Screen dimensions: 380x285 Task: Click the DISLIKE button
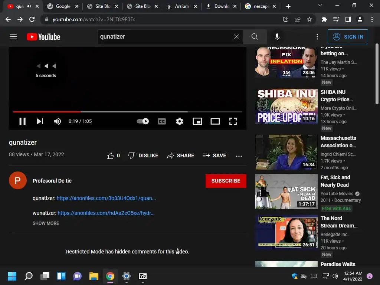[x=143, y=155]
